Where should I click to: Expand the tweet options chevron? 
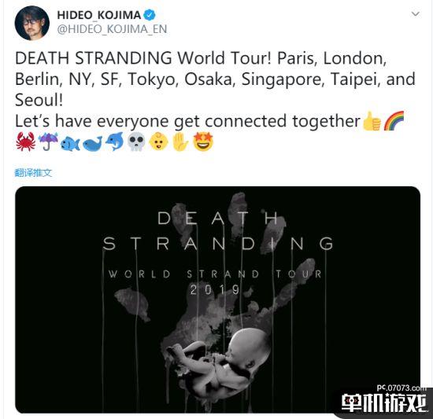tap(416, 14)
